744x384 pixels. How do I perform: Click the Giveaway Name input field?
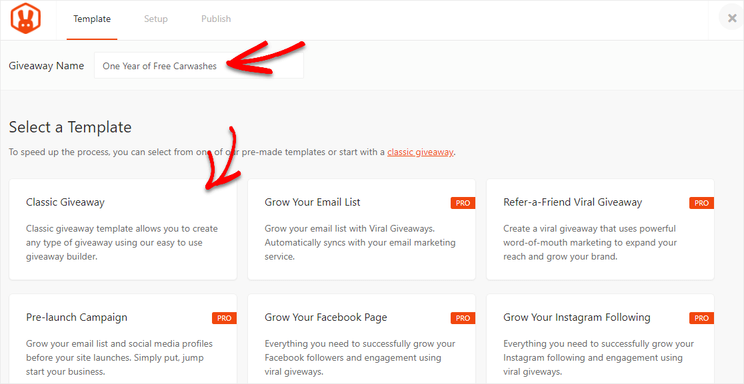click(x=199, y=66)
